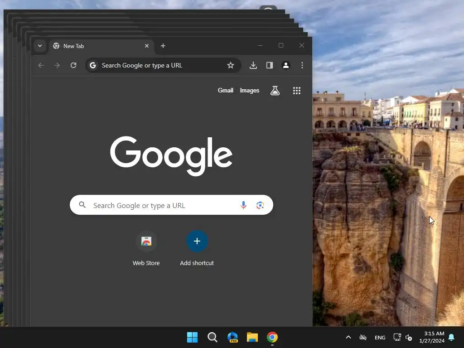The width and height of the screenshot is (464, 348).
Task: Close the front Chrome window
Action: point(301,46)
